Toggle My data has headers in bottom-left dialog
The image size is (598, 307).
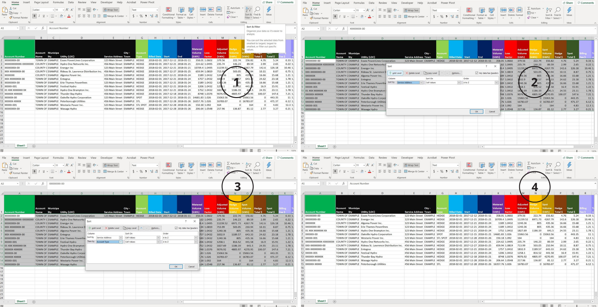(176, 228)
